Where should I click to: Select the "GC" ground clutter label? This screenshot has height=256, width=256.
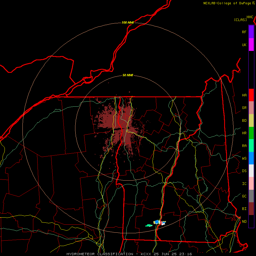[x=244, y=196]
